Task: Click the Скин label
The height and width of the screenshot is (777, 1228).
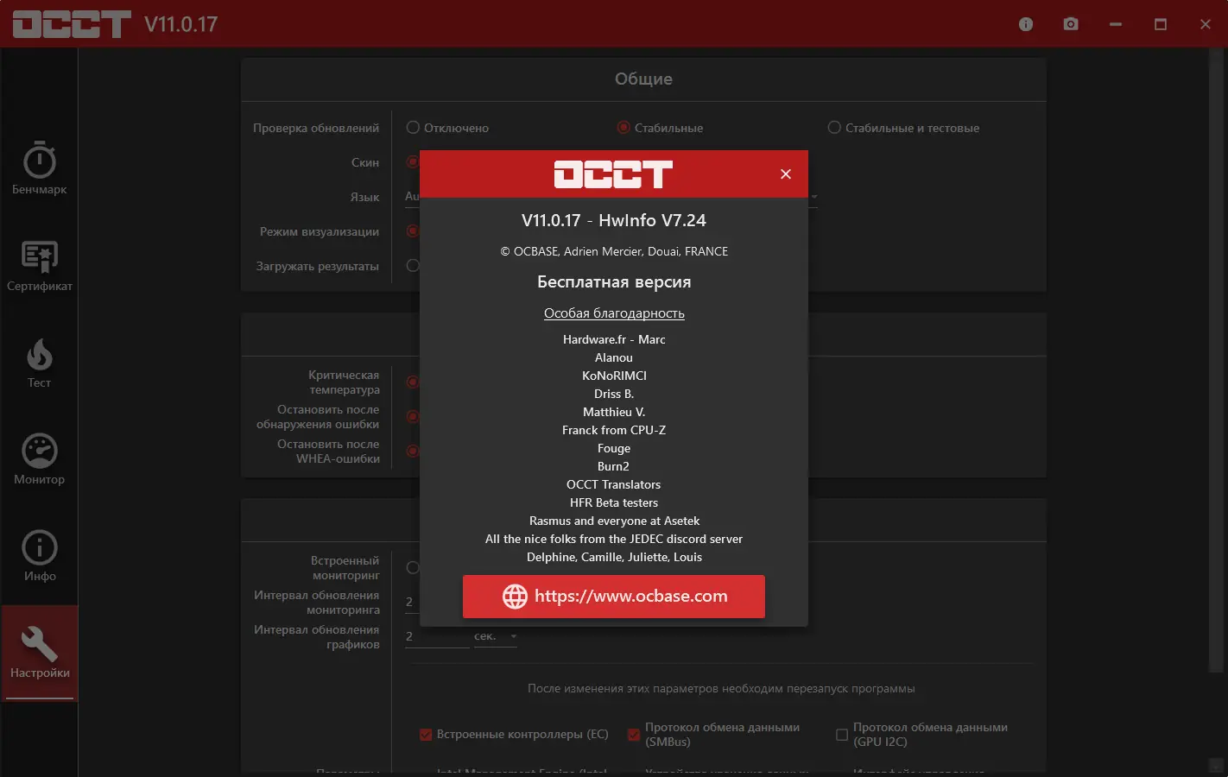Action: [365, 162]
